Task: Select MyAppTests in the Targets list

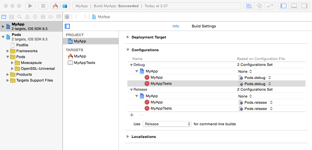Action: pyautogui.click(x=84, y=62)
